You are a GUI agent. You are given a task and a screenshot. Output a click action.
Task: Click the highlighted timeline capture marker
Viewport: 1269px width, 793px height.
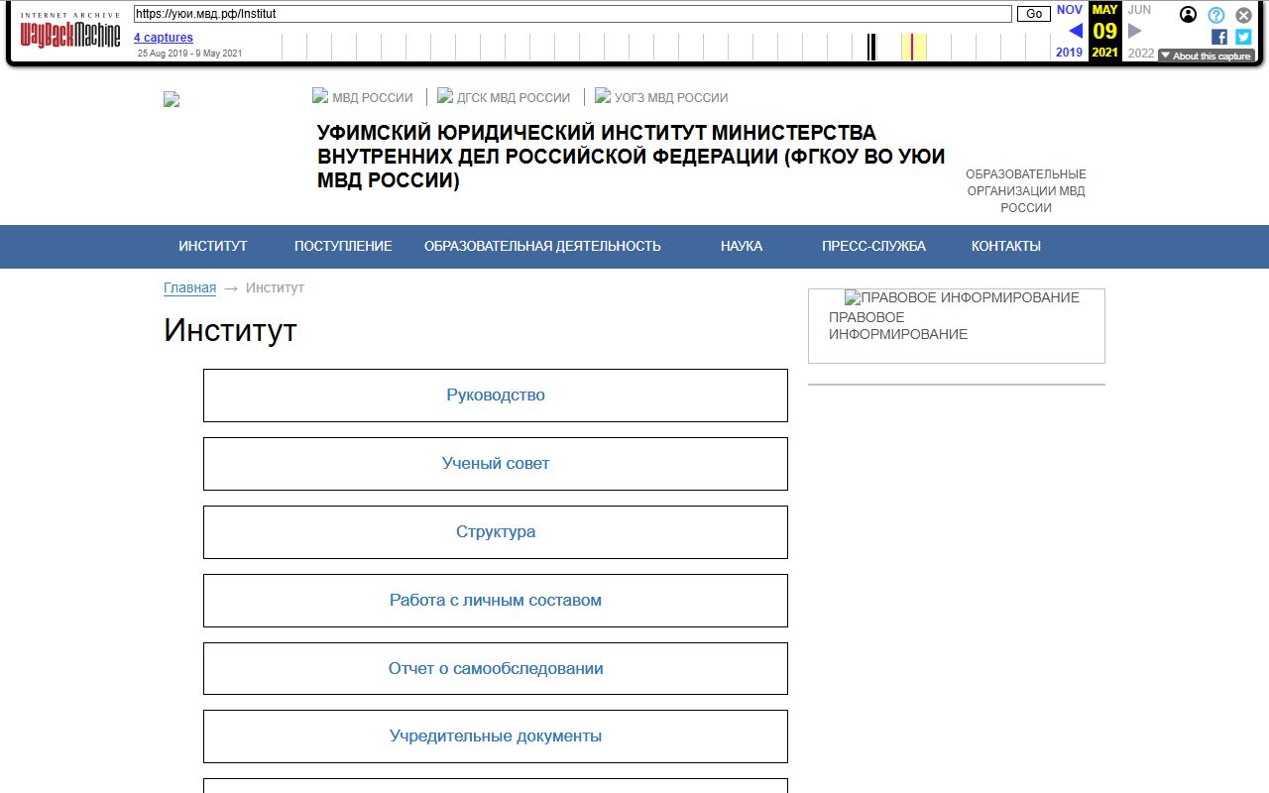tap(913, 47)
